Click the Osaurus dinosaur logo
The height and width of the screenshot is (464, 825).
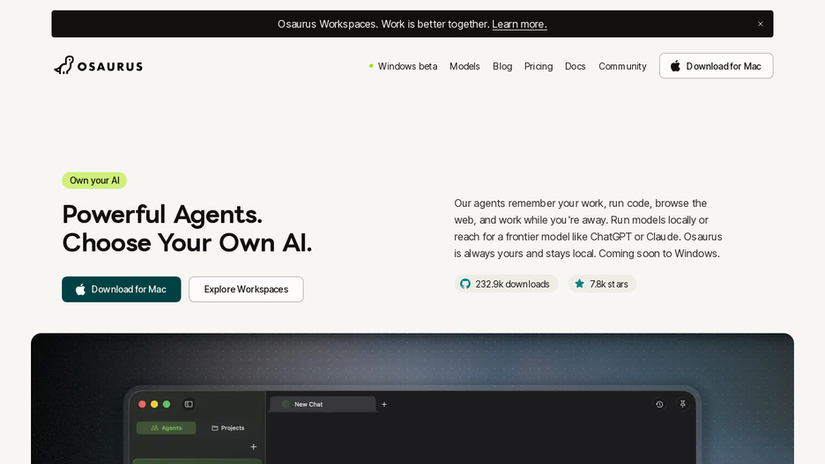pos(99,66)
